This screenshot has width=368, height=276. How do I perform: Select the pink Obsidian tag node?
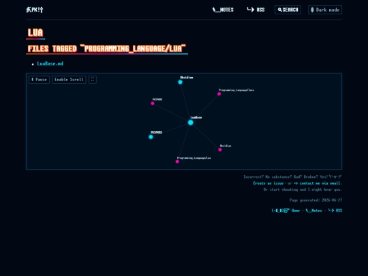tap(220, 150)
